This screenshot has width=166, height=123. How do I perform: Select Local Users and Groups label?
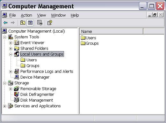click(x=42, y=54)
